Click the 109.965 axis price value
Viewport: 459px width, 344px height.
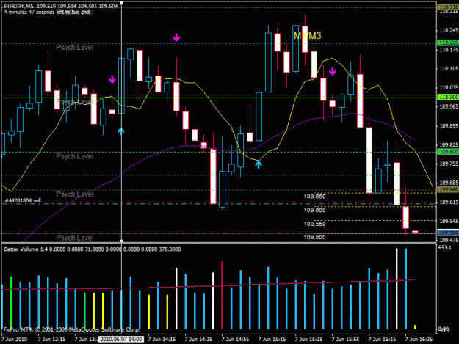pos(449,106)
